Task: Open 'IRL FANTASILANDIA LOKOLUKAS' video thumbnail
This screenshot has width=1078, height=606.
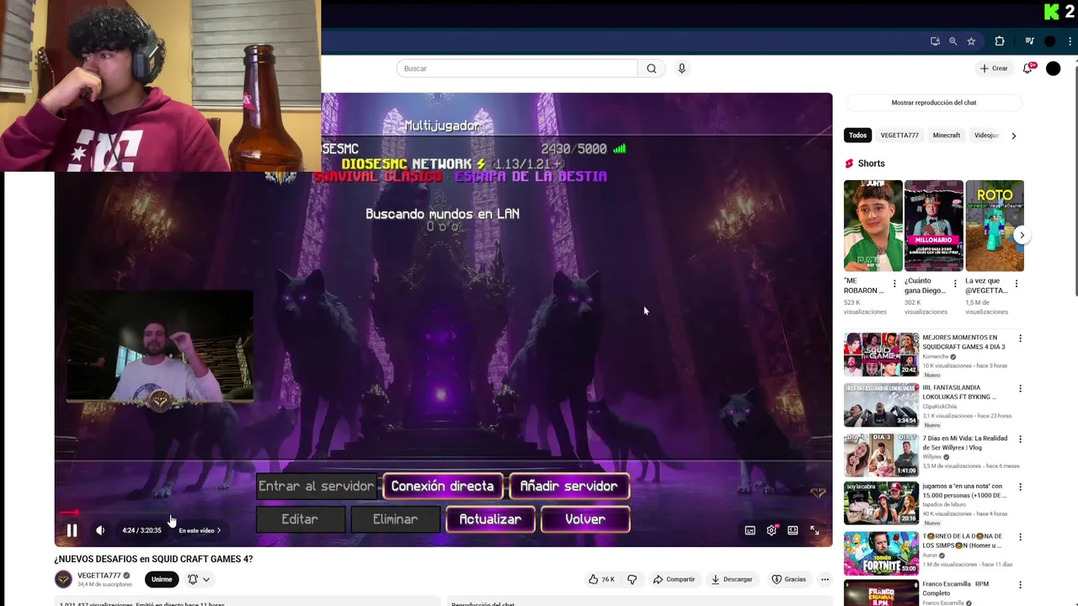Action: click(882, 405)
